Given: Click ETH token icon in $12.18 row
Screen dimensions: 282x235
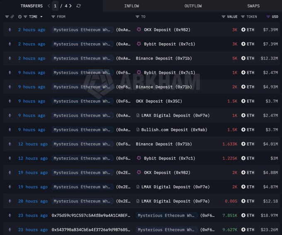Looking at the screenshot, I should pyautogui.click(x=243, y=201).
